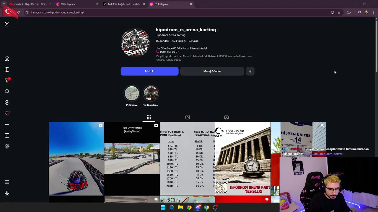Open the Rate My Overtakes reel post
The height and width of the screenshot is (212, 378).
pyautogui.click(x=132, y=159)
